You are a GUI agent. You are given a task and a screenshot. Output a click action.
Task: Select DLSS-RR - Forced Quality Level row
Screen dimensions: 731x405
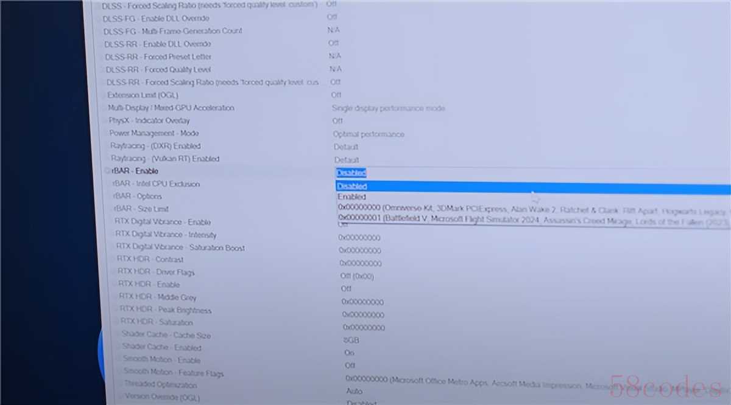click(158, 69)
